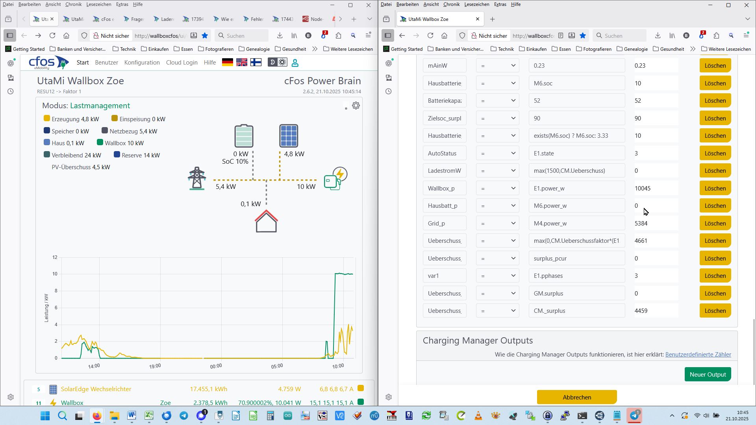The image size is (756, 425).
Task: Click the power grid pylon icon
Action: click(197, 179)
